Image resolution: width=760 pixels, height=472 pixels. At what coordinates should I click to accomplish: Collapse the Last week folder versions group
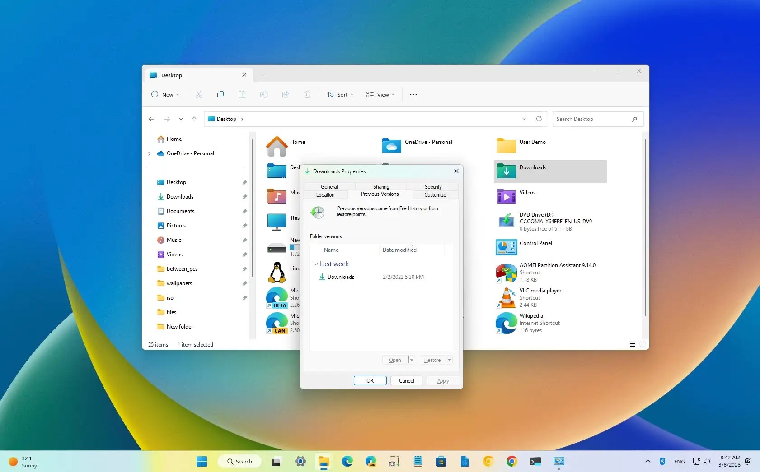click(315, 264)
